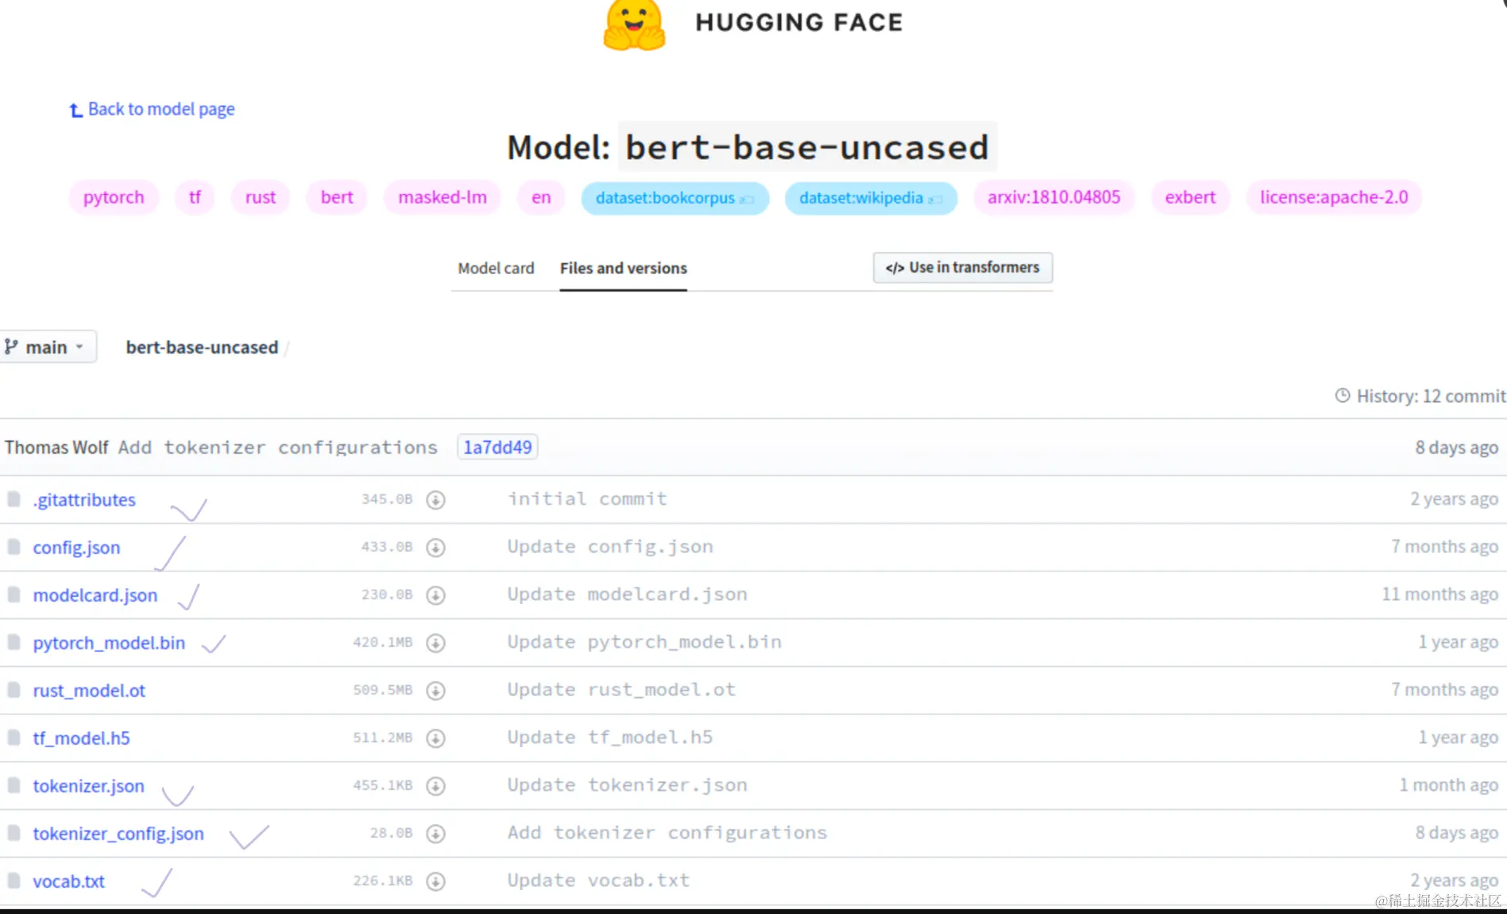The image size is (1507, 914).
Task: Click the 'Update pytorch_model.bin' commit message
Action: pyautogui.click(x=644, y=642)
